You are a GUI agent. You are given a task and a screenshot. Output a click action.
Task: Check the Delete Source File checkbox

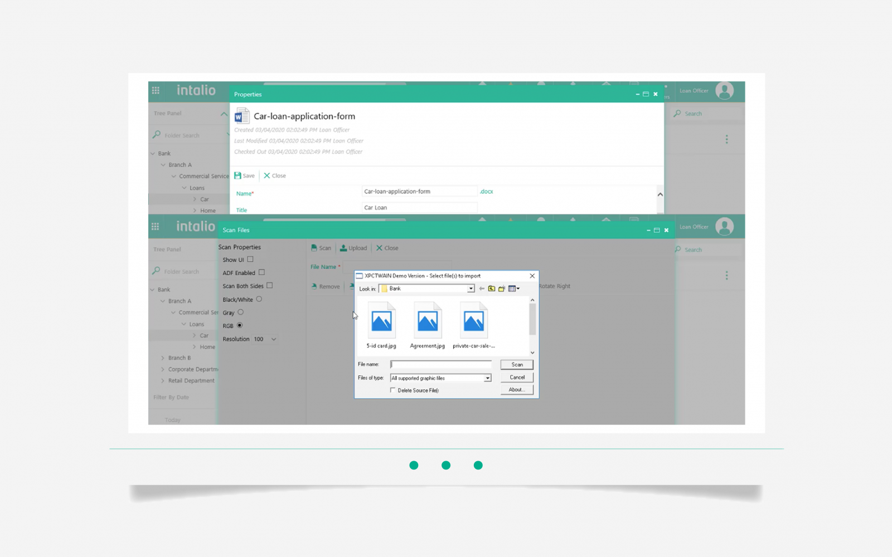pyautogui.click(x=393, y=390)
